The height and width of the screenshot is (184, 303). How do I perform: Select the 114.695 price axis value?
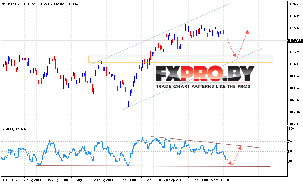[295, 4]
